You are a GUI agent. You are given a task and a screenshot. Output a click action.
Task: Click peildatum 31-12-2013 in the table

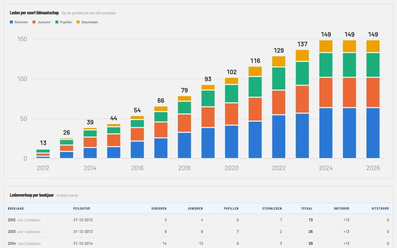pos(83,232)
